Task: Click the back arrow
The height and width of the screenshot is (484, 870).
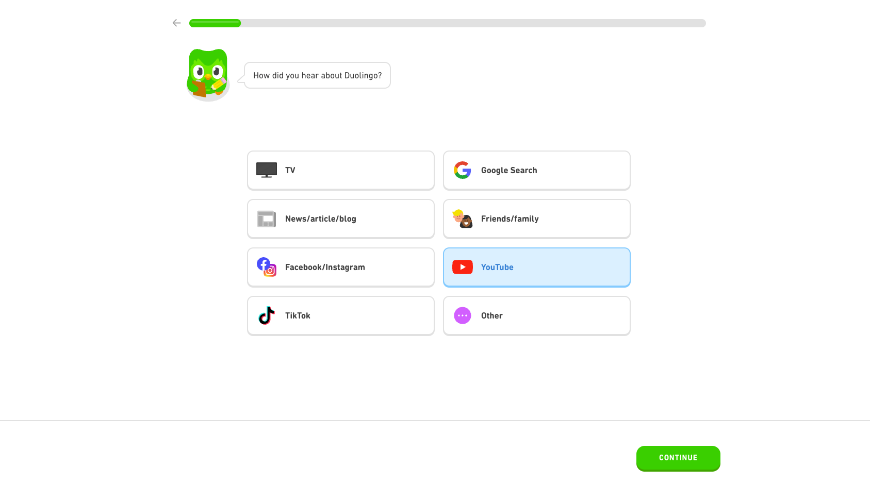Action: [176, 23]
